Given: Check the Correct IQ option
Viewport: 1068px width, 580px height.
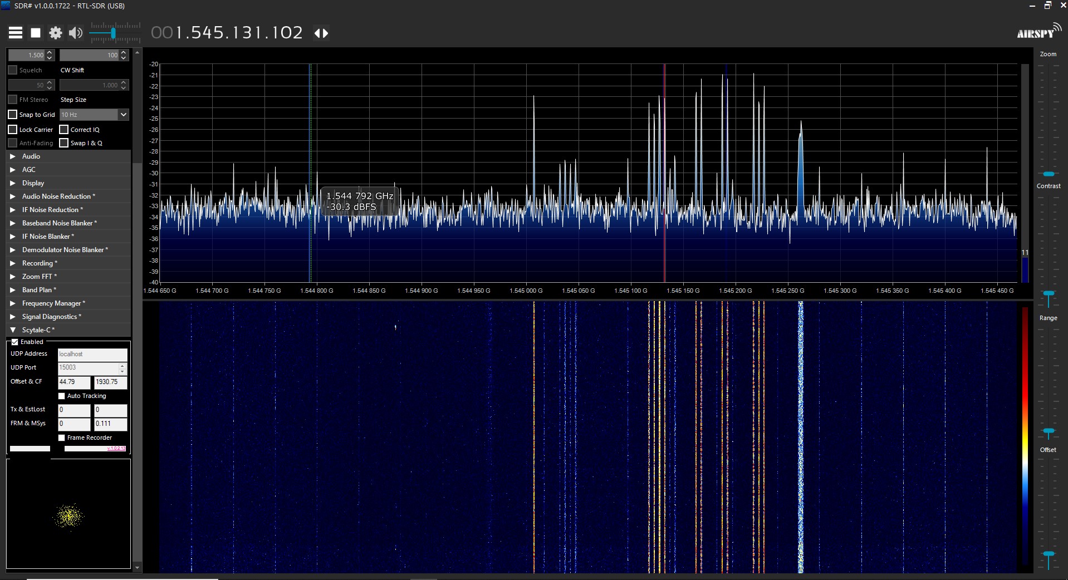Looking at the screenshot, I should 65,129.
